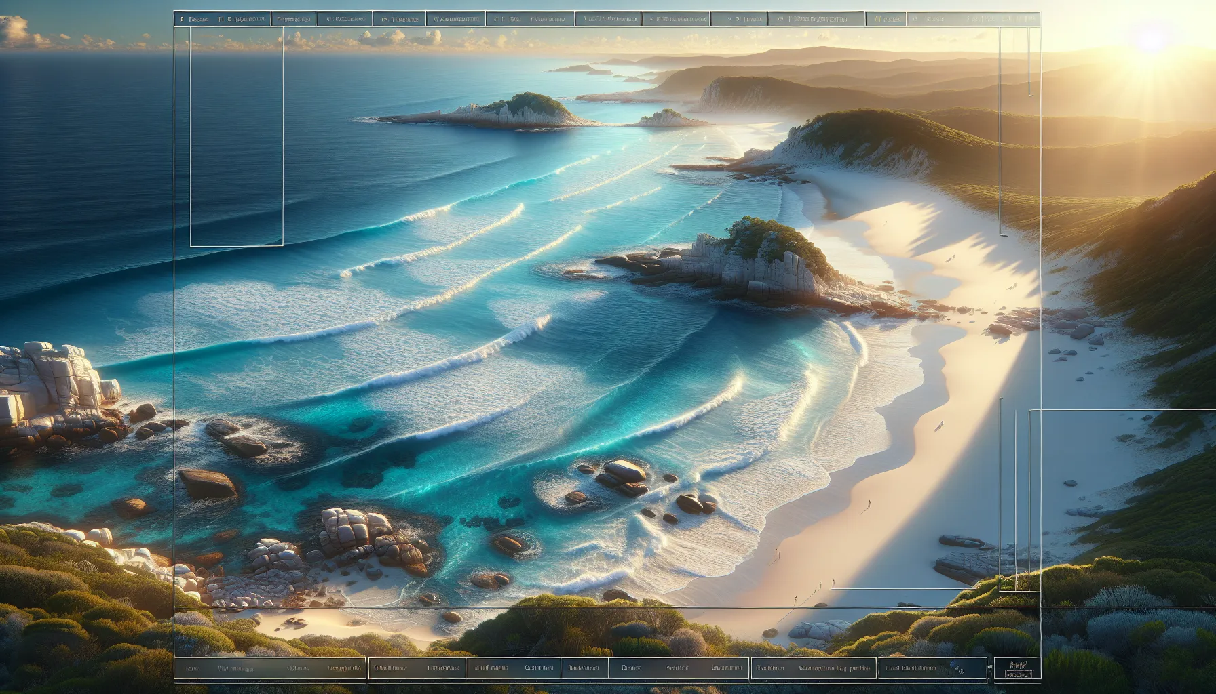Viewport: 1216px width, 694px height.
Task: Expand the tall selection frame on the upper-left ocean area
Action: point(235,136)
